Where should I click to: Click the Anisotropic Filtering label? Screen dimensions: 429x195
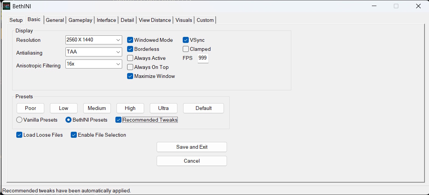(38, 66)
